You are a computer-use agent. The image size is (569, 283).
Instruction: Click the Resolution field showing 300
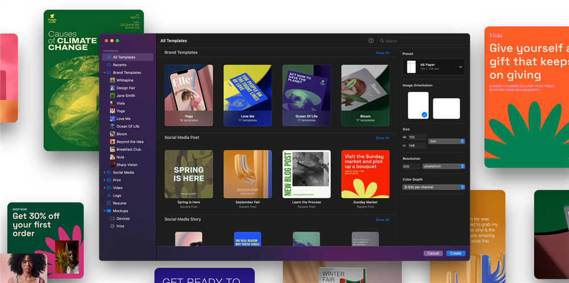(x=411, y=167)
